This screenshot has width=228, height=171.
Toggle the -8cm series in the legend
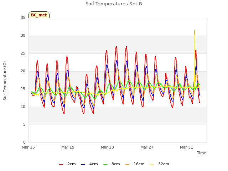(x=112, y=164)
